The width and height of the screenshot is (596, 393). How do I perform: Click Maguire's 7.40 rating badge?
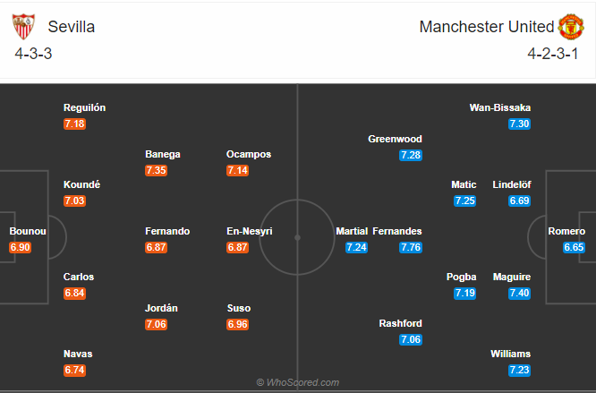tap(519, 293)
